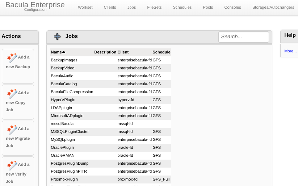The height and width of the screenshot is (186, 298).
Task: Click Add a new Backup label
Action: 18,62
